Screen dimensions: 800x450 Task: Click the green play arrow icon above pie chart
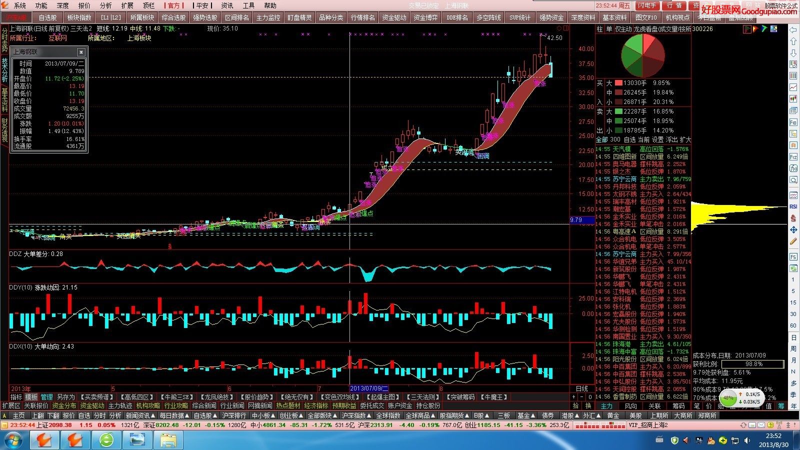tap(764, 29)
